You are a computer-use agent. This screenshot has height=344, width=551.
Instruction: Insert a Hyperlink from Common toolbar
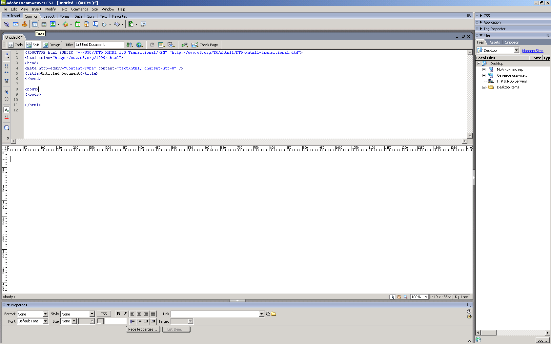pos(7,24)
